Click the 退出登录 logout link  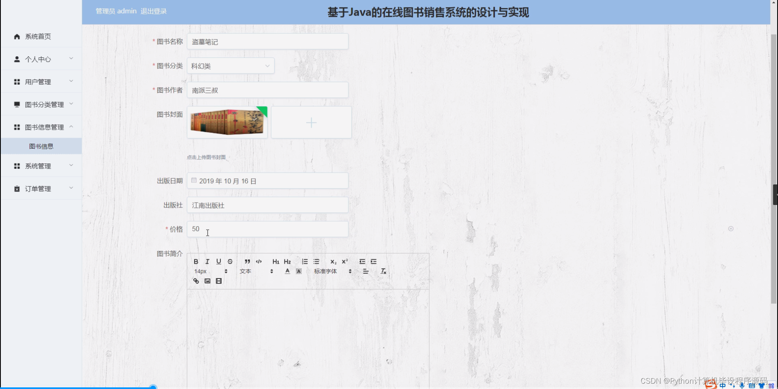click(x=154, y=11)
